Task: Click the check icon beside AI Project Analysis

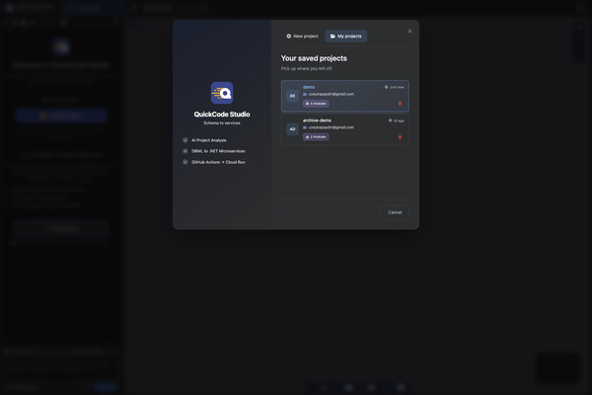Action: [x=185, y=140]
